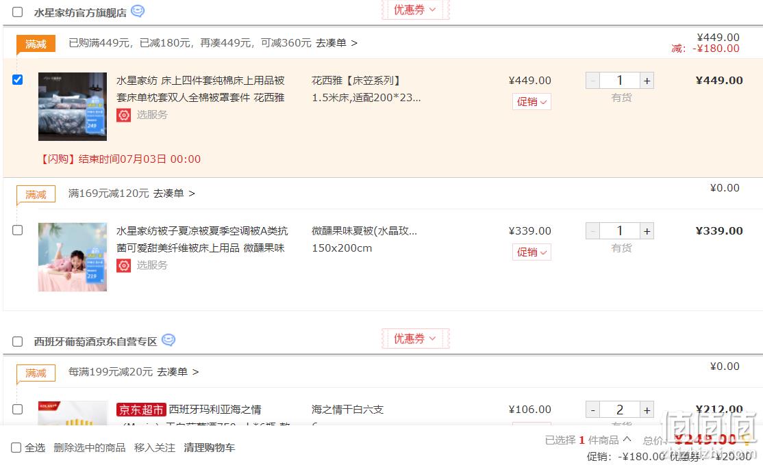Click 选服务 for 花西雅 bedding set
The width and height of the screenshot is (763, 465).
click(152, 115)
